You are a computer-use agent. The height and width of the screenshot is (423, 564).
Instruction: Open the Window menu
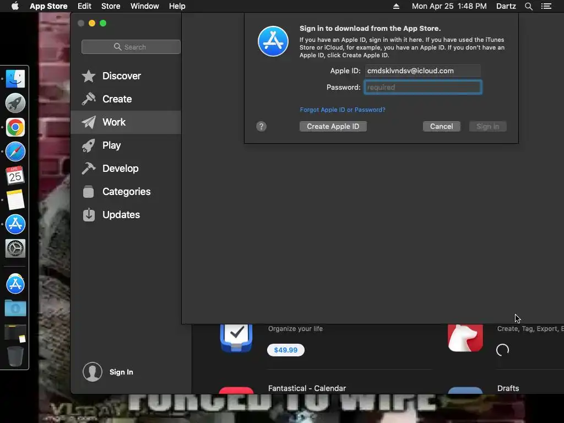(145, 6)
